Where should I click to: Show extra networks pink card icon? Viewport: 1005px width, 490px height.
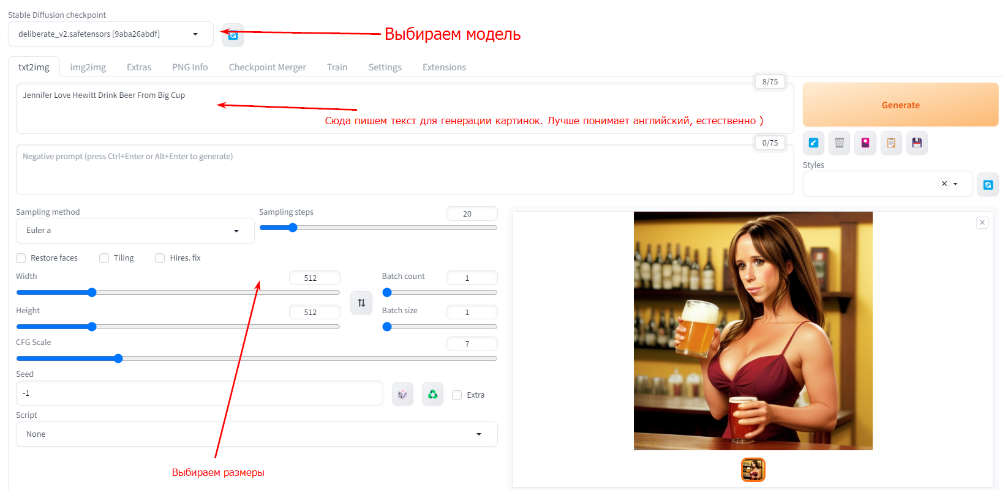tap(865, 143)
